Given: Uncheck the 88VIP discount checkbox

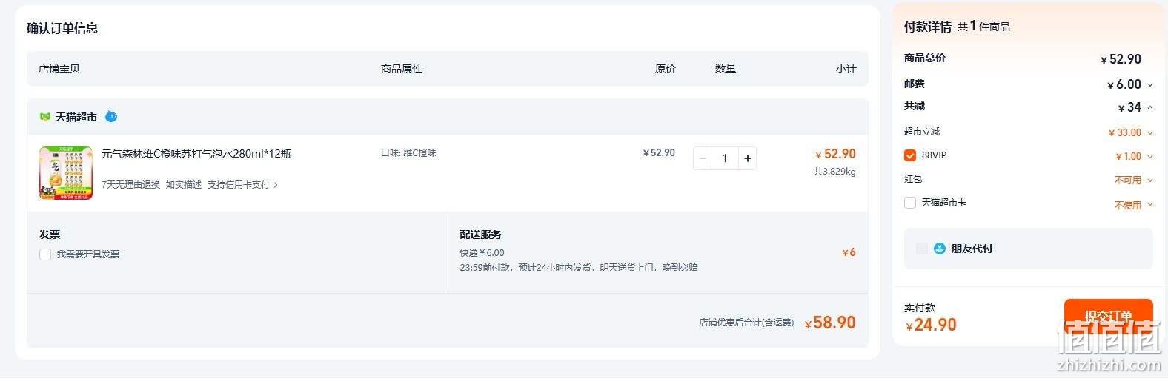Looking at the screenshot, I should click(910, 155).
